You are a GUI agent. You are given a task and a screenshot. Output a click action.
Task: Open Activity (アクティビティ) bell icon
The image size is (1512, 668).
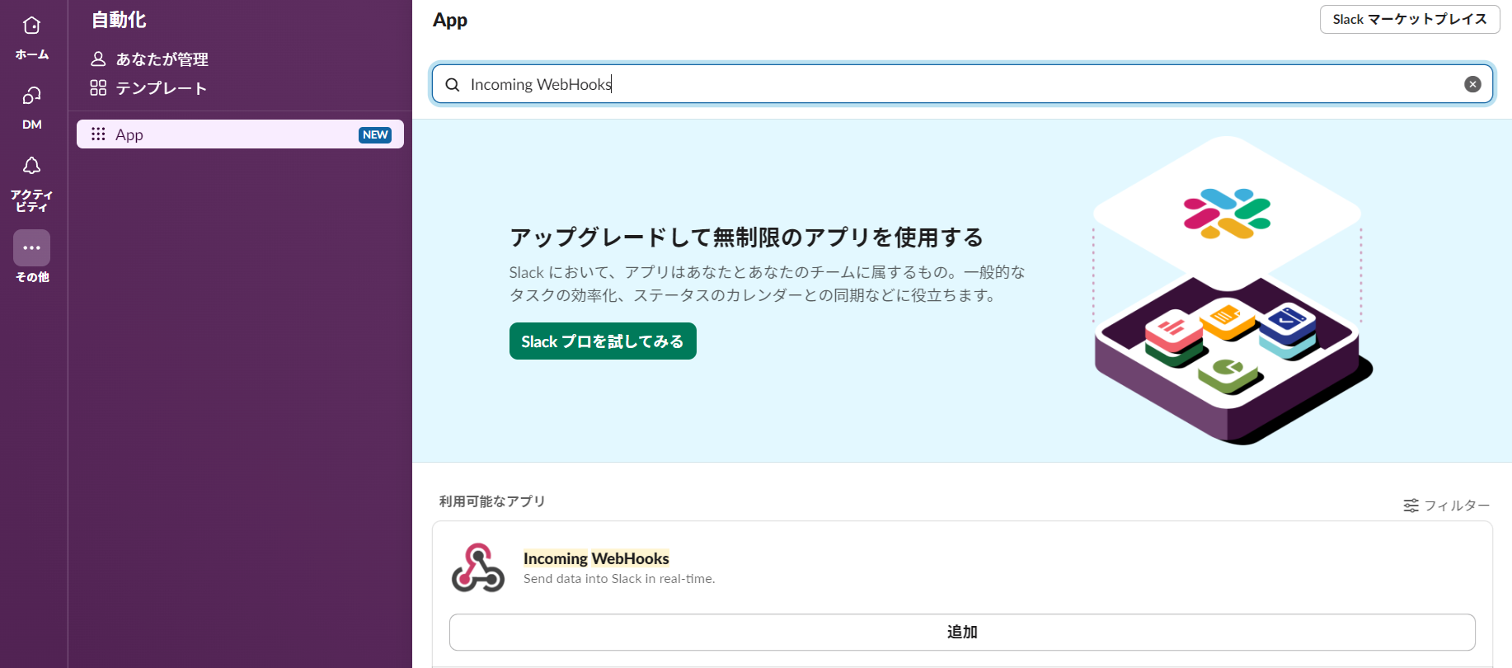[31, 165]
